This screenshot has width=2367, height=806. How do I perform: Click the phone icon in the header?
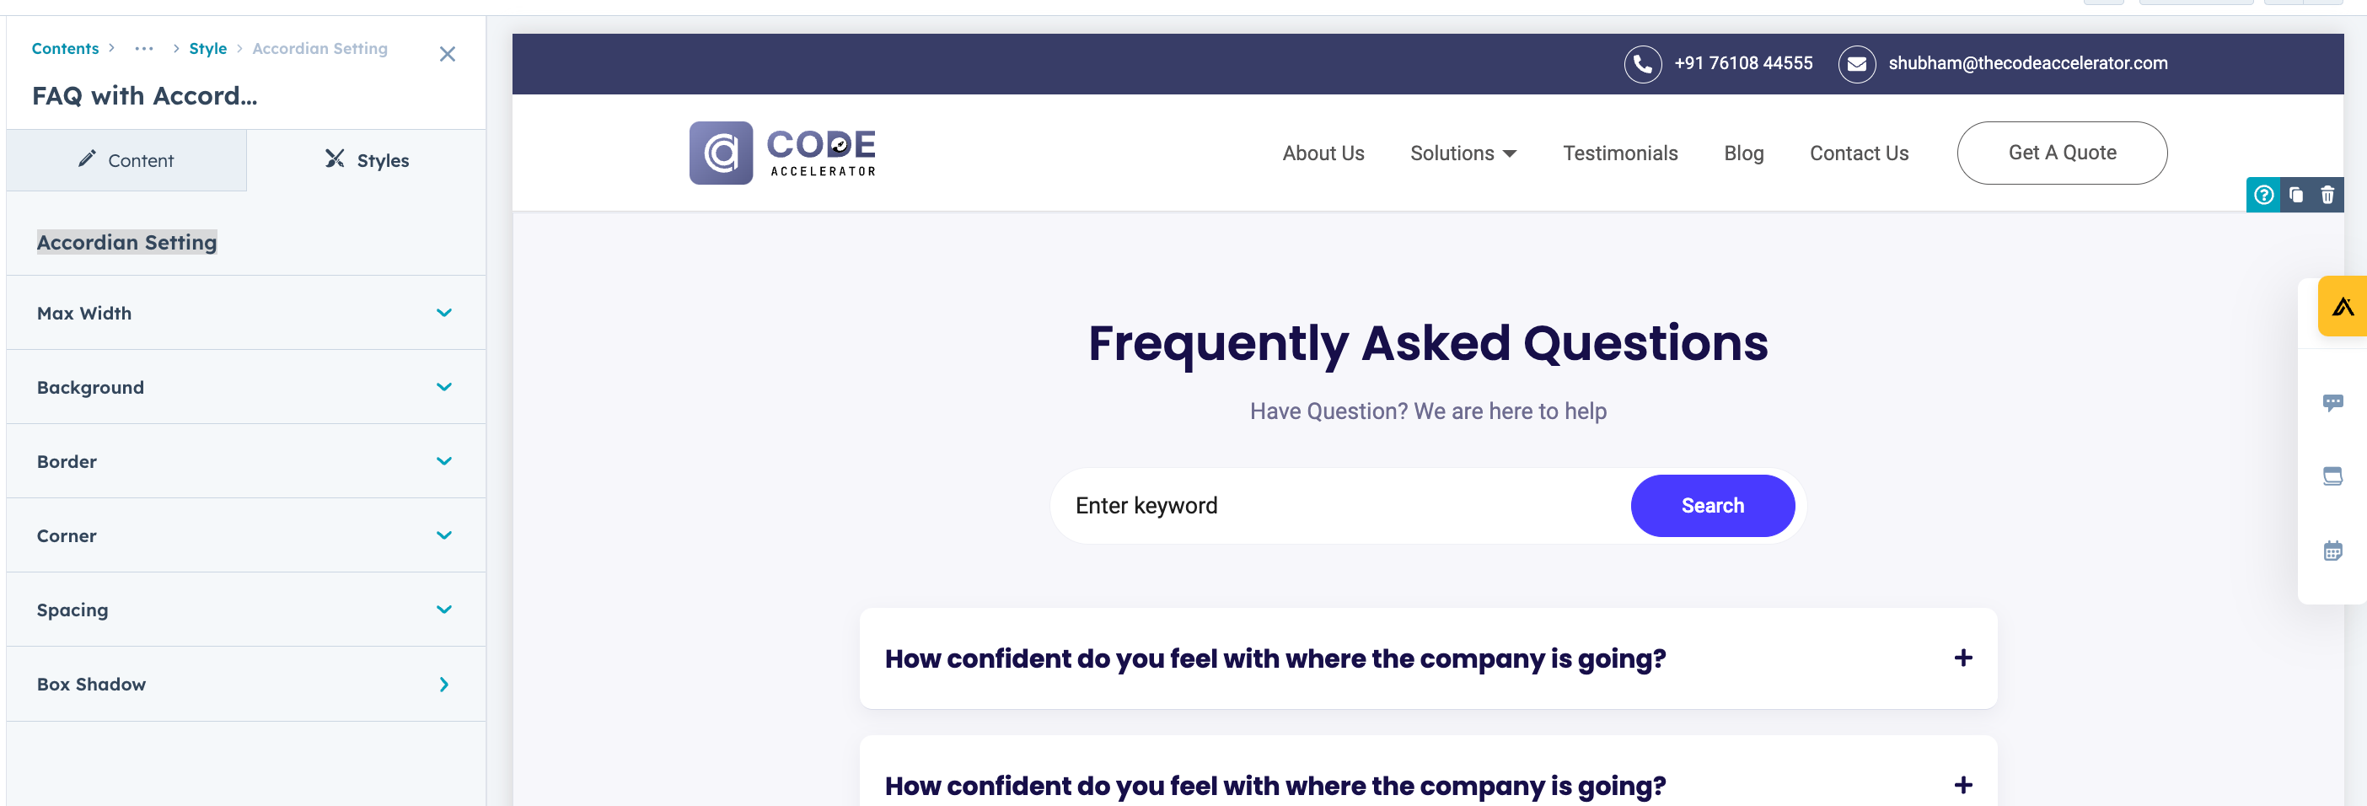[1642, 64]
